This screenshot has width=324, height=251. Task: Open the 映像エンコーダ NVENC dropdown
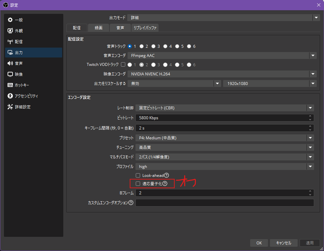coord(222,74)
